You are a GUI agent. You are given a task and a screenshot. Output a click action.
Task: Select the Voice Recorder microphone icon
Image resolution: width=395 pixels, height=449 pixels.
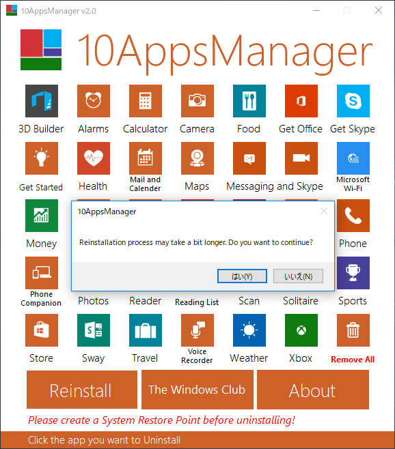tap(197, 330)
